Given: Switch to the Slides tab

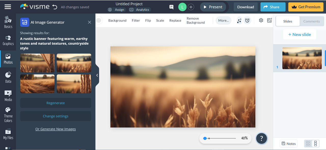Looking at the screenshot, I should [288, 21].
